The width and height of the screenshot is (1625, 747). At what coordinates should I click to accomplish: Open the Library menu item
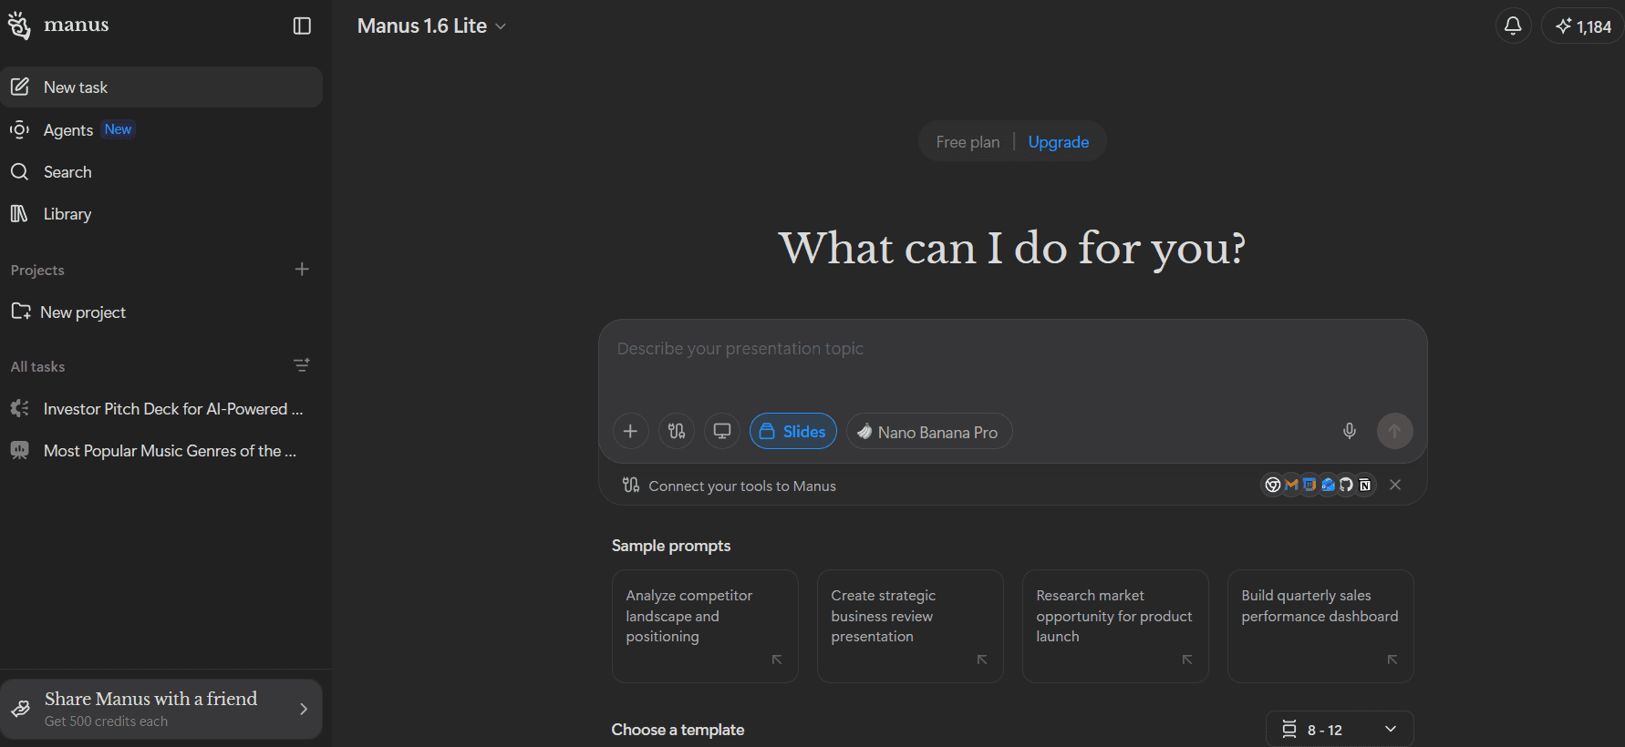(x=67, y=214)
